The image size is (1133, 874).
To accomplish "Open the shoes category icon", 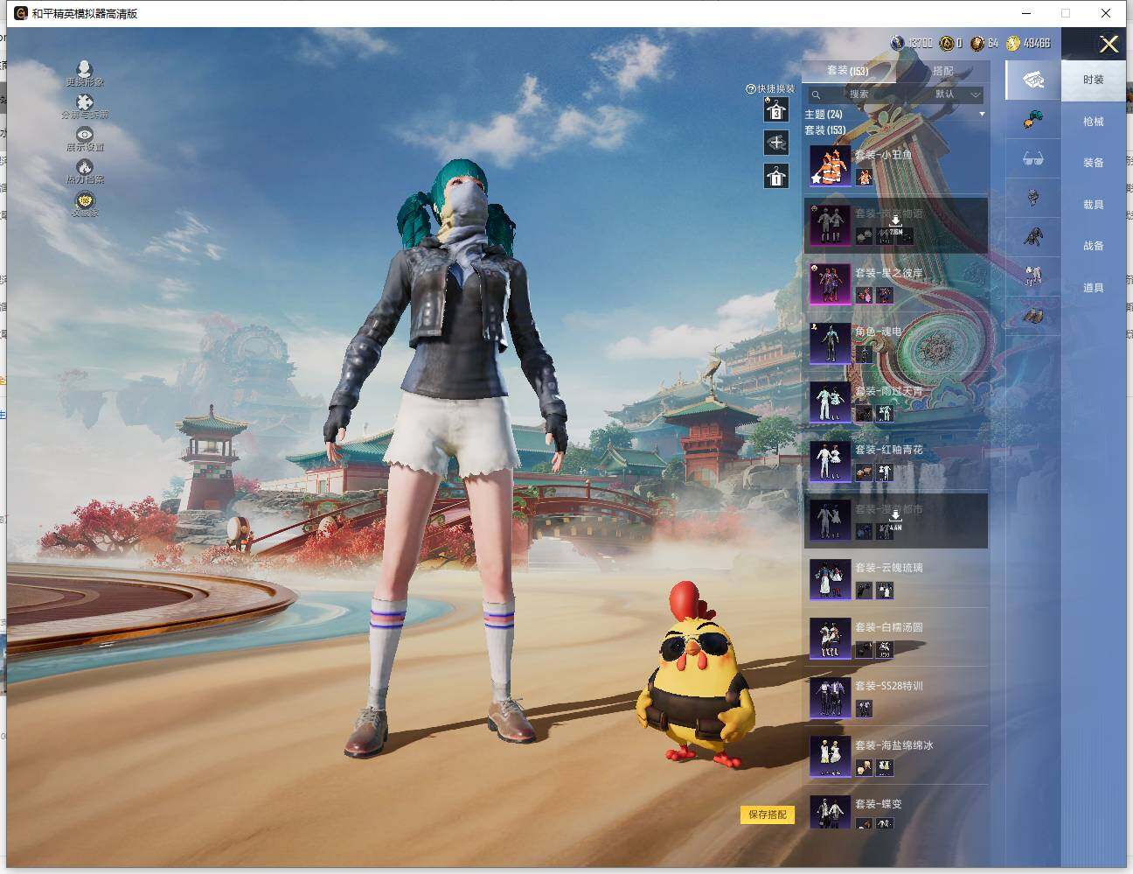I will click(1033, 316).
